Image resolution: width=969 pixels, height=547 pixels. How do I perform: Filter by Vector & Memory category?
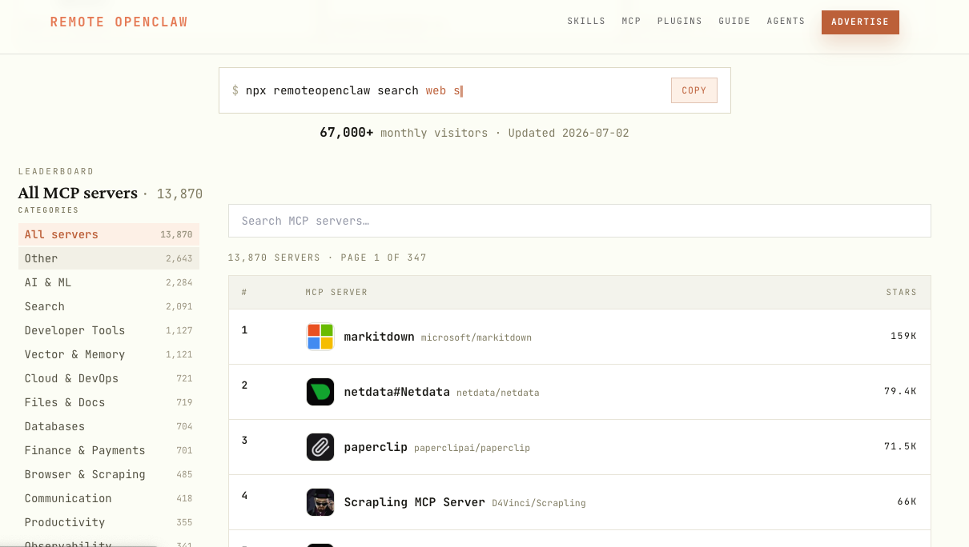pyautogui.click(x=109, y=354)
